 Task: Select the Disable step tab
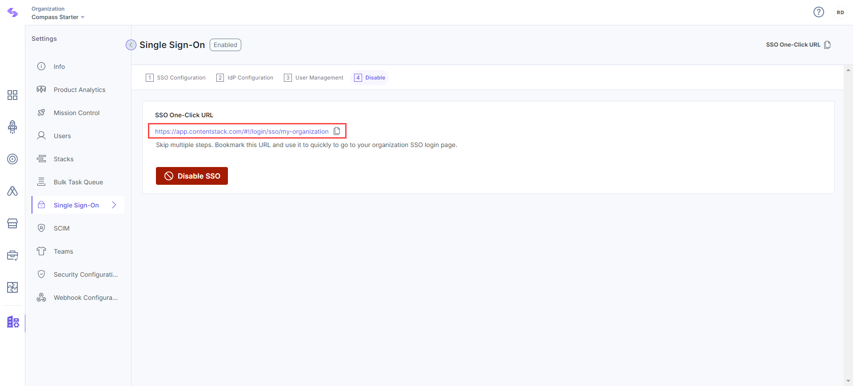pyautogui.click(x=370, y=78)
